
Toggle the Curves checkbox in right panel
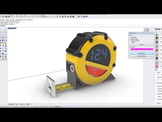(x=145, y=31)
